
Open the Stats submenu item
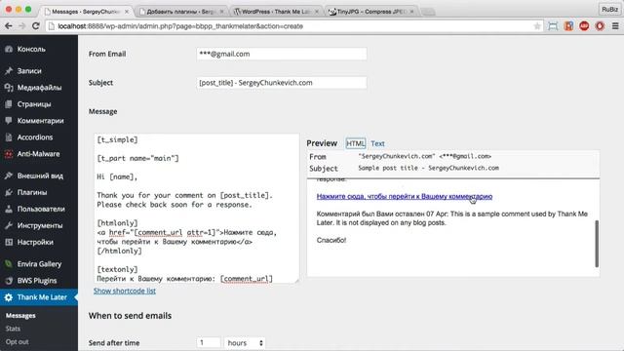point(13,329)
